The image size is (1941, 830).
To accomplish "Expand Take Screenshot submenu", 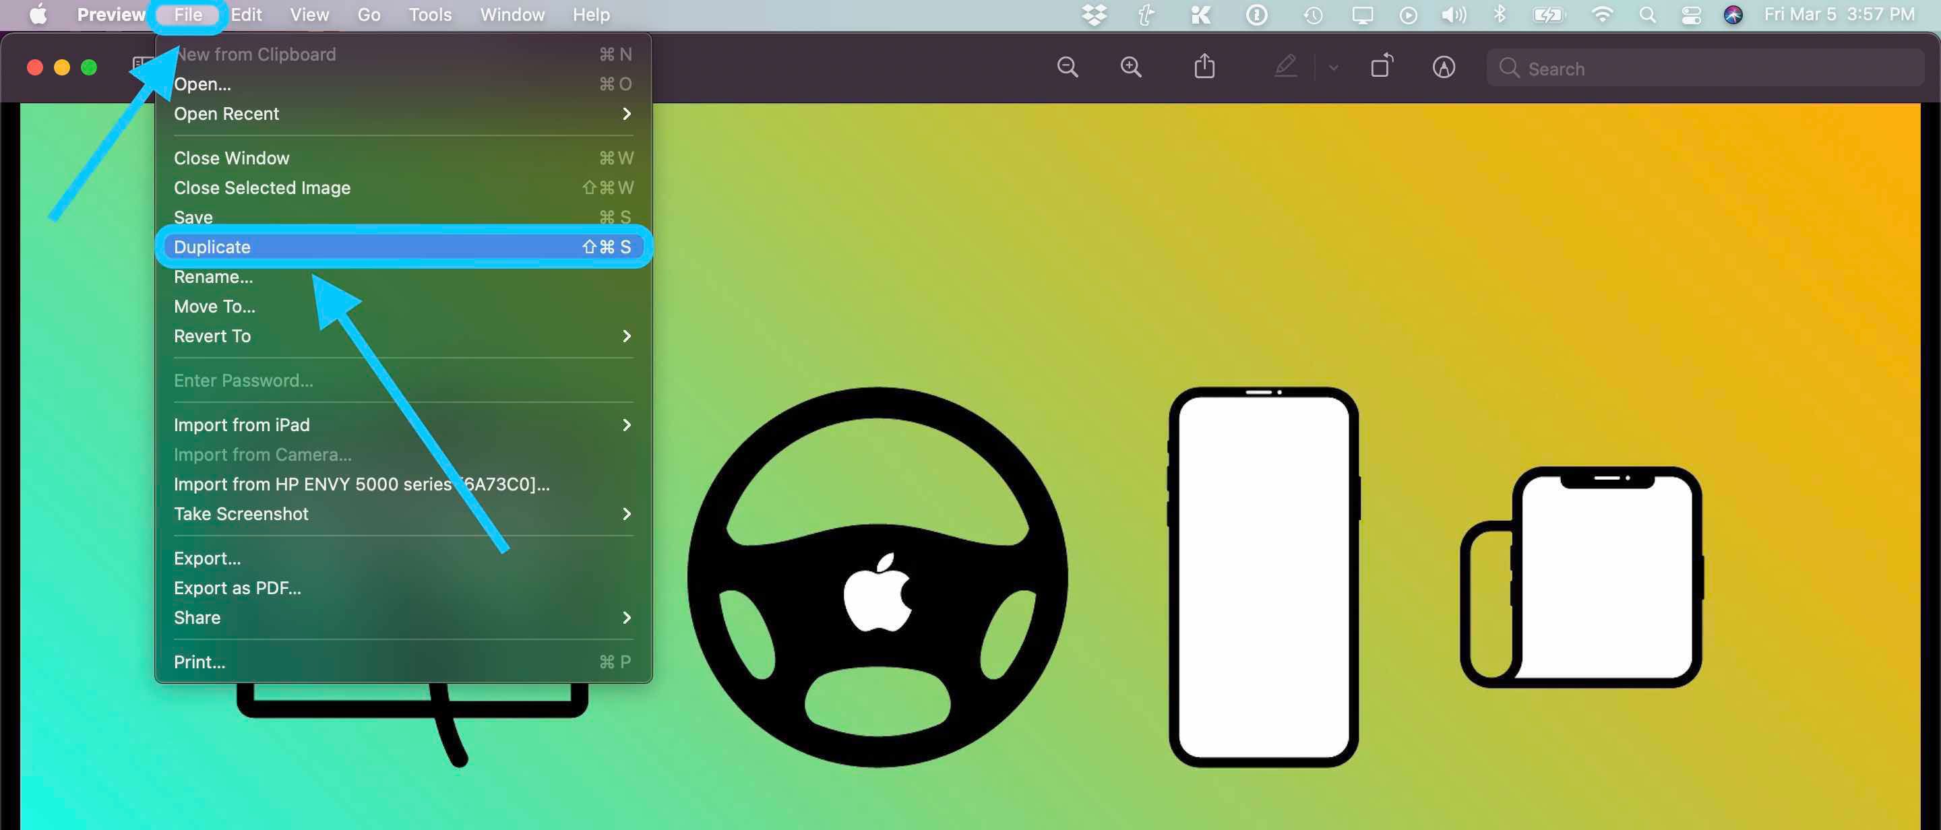I will tap(403, 513).
